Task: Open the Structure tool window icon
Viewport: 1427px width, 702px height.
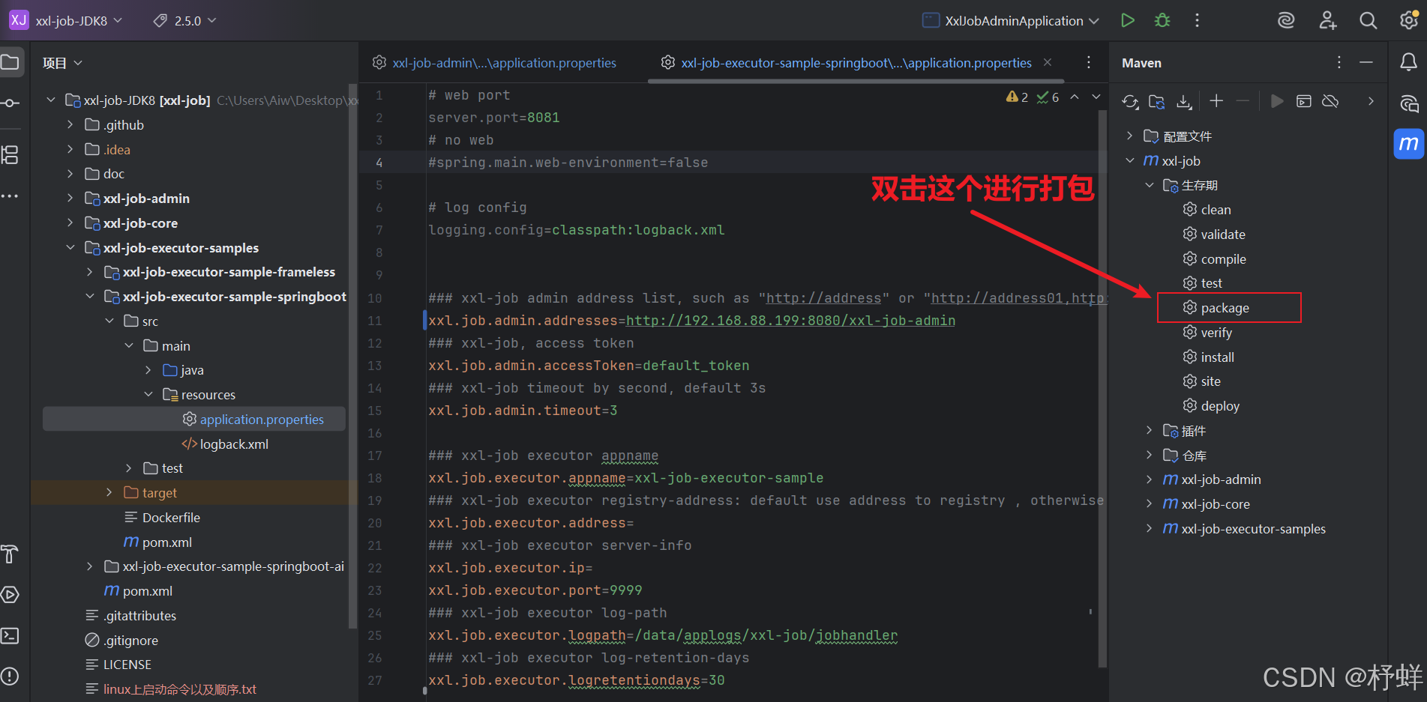Action: (x=10, y=155)
